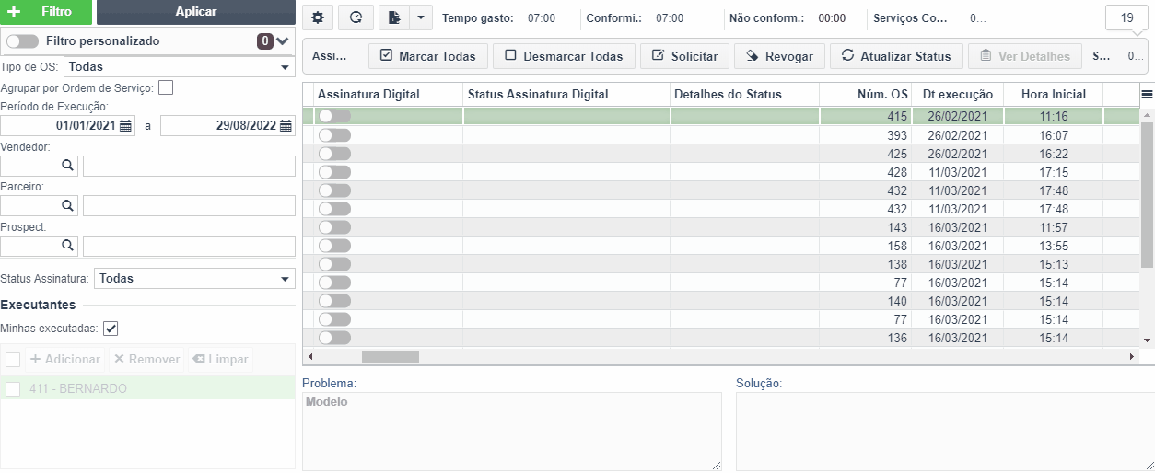This screenshot has width=1155, height=473.
Task: Click the clock refresh icon button
Action: pos(356,17)
